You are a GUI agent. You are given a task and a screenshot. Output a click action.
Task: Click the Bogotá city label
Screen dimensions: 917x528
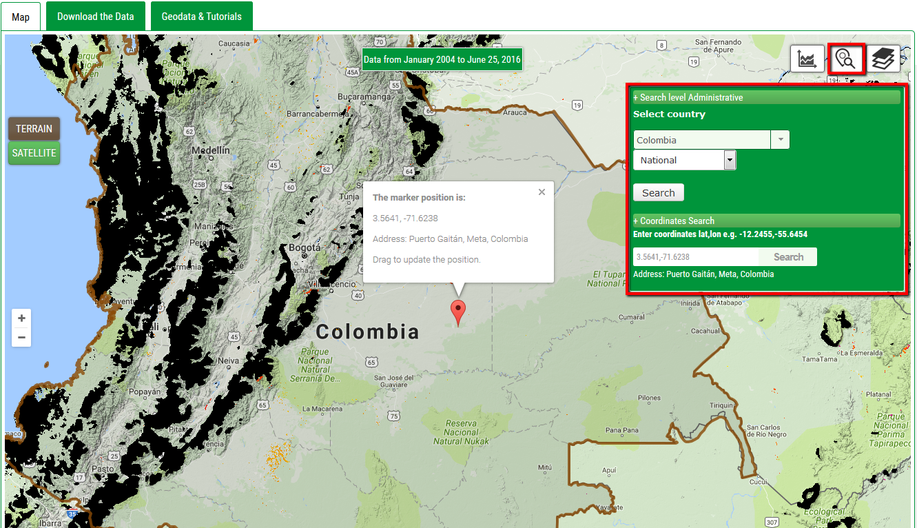pos(305,247)
